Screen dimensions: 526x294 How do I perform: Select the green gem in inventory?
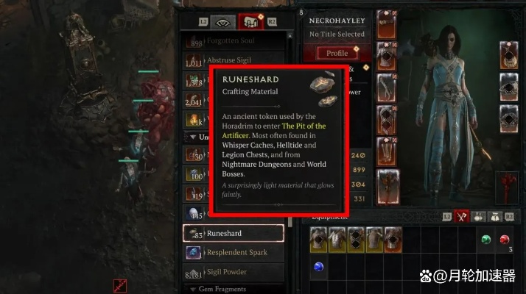coord(485,240)
